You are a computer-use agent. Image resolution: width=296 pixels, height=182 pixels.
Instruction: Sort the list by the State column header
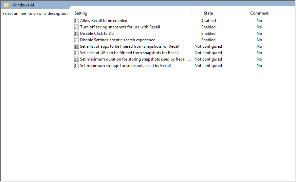[208, 13]
